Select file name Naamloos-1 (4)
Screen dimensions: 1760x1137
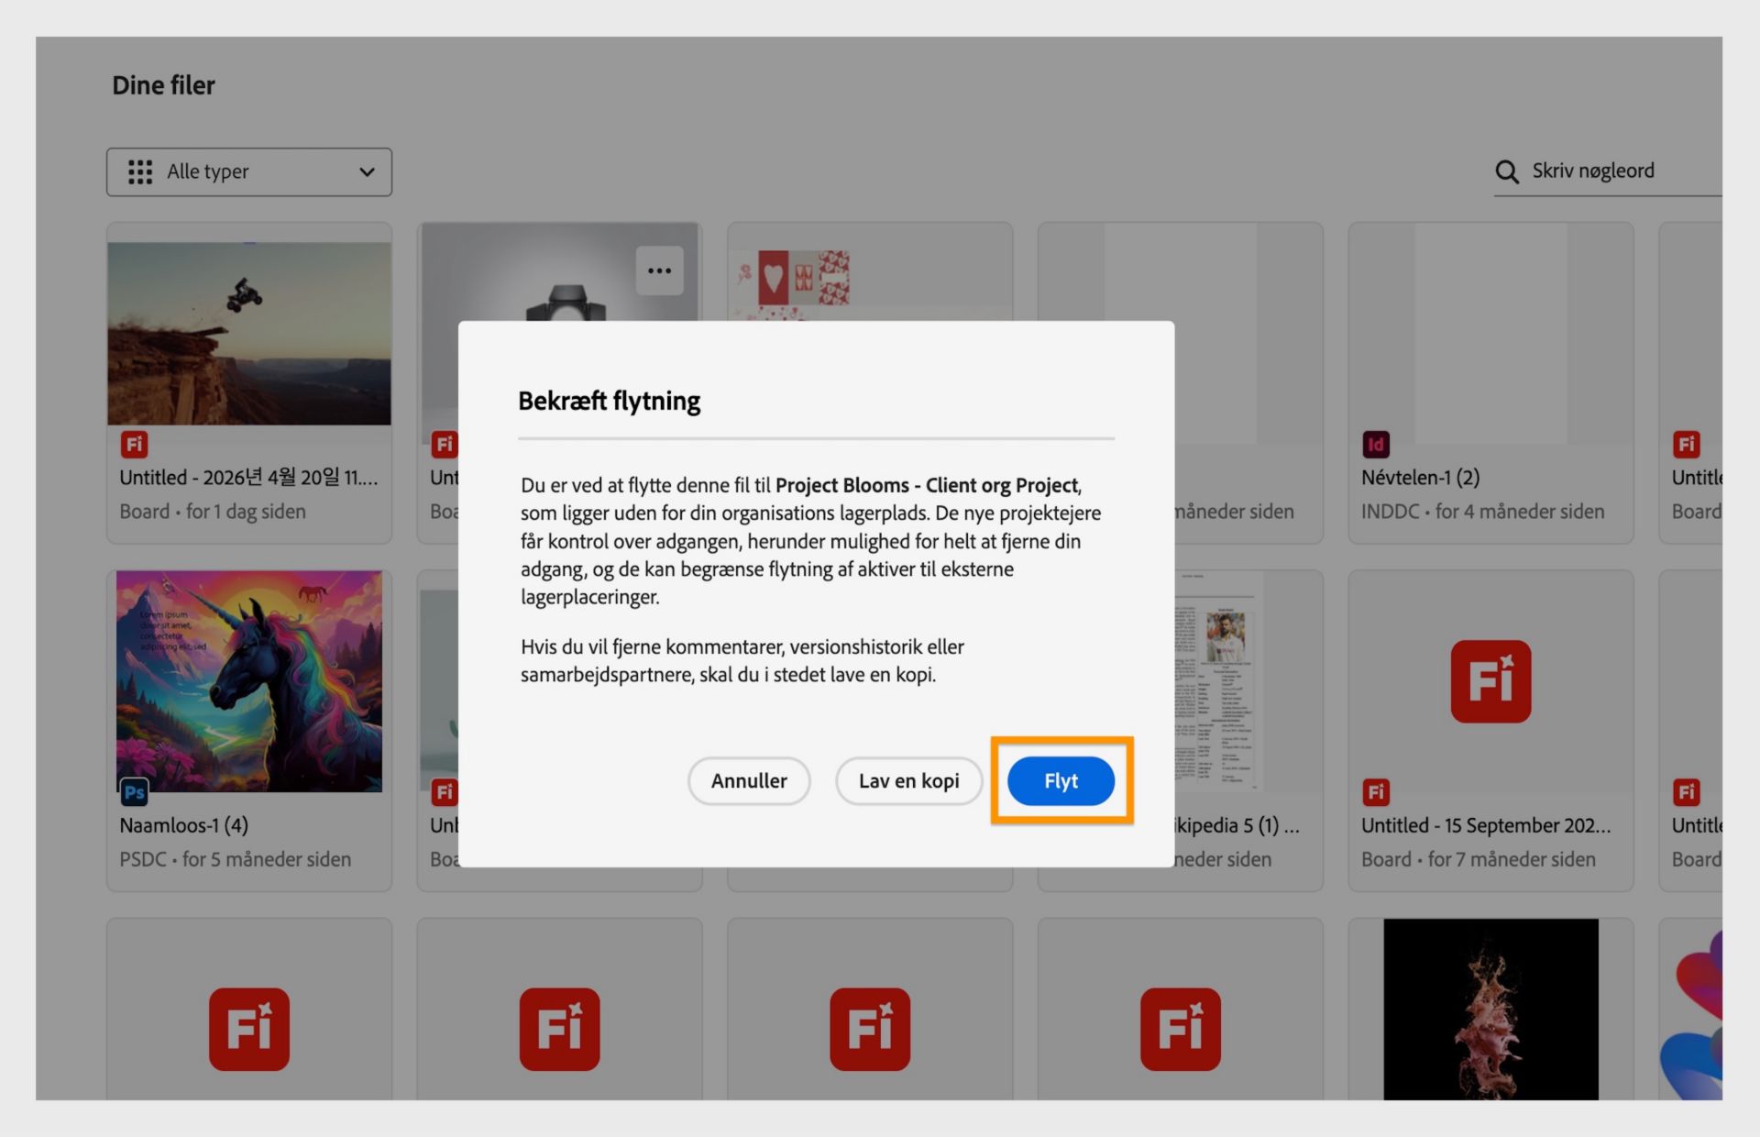coord(183,825)
